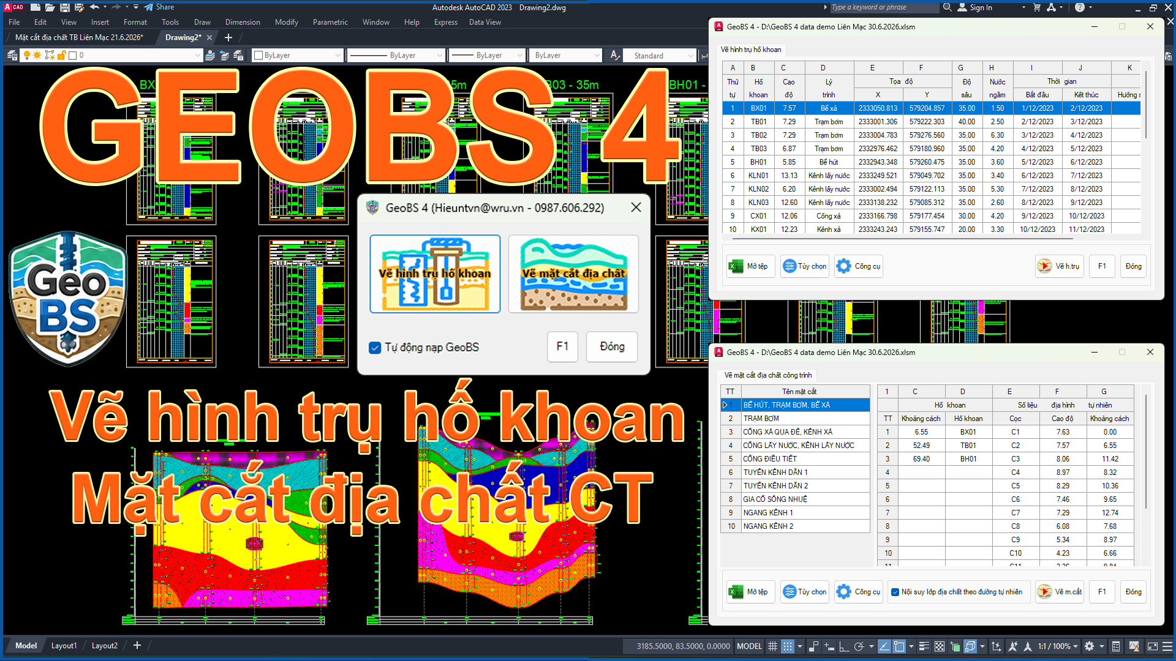Open the Express menu
The image size is (1176, 661).
coord(446,22)
